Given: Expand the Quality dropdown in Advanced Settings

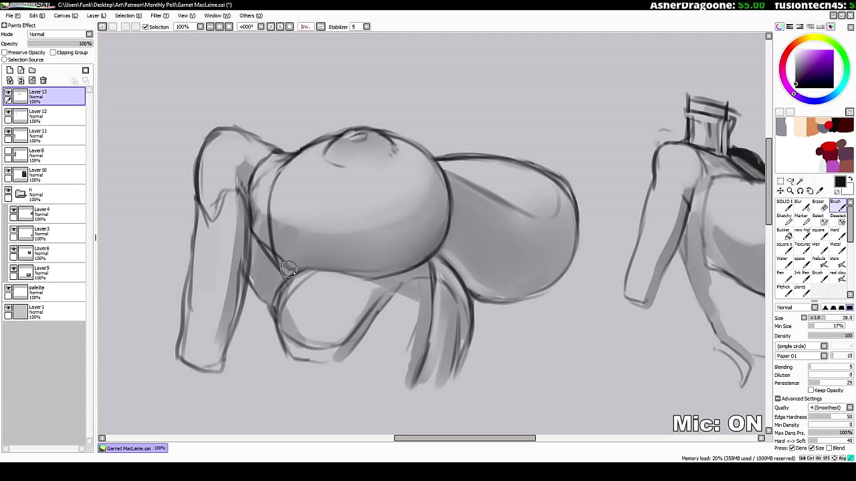Looking at the screenshot, I should [850, 408].
